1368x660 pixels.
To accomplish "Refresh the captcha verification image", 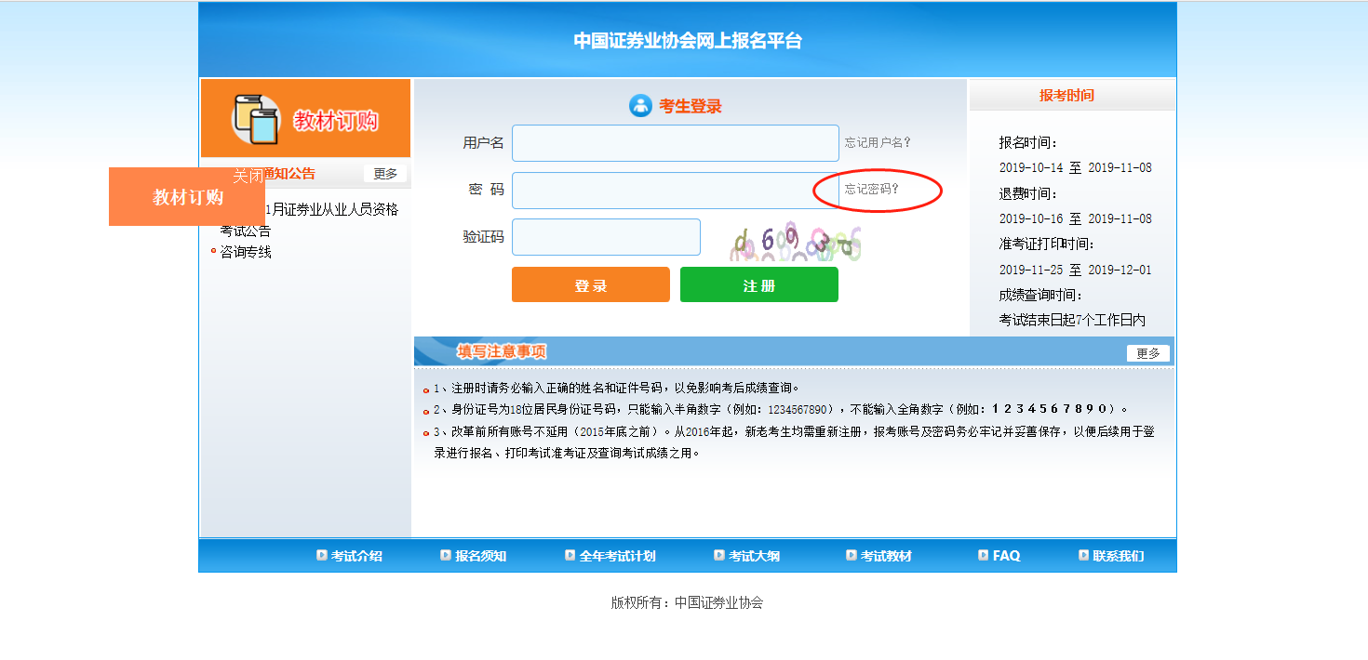I will click(x=796, y=242).
